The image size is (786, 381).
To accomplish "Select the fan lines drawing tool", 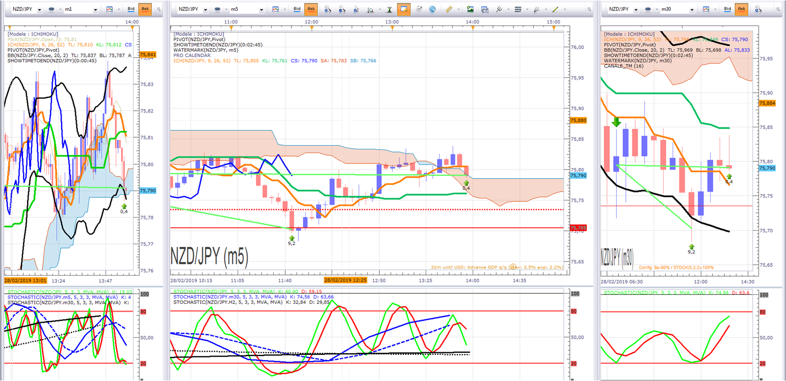I will pos(536,9).
